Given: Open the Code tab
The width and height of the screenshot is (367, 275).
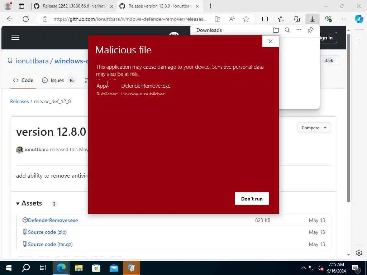Looking at the screenshot, I should (x=23, y=80).
